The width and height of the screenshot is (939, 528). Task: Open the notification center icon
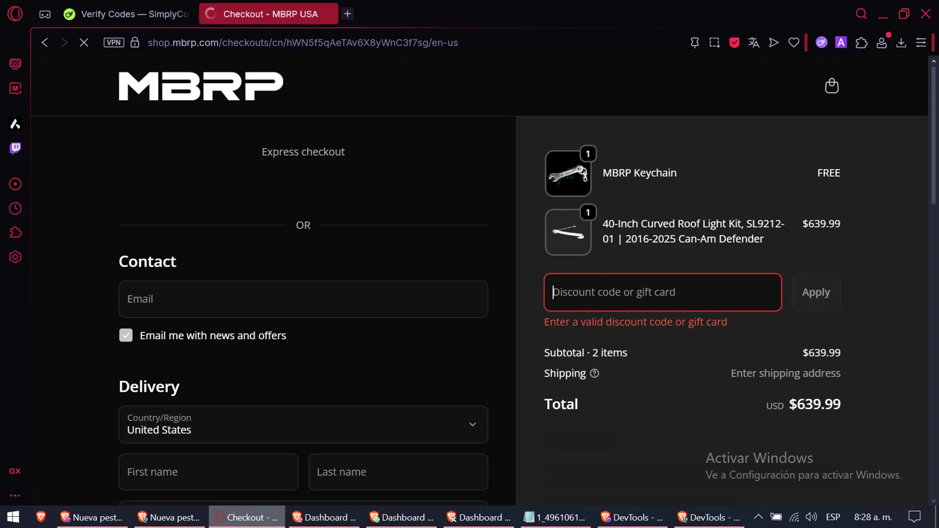[915, 517]
